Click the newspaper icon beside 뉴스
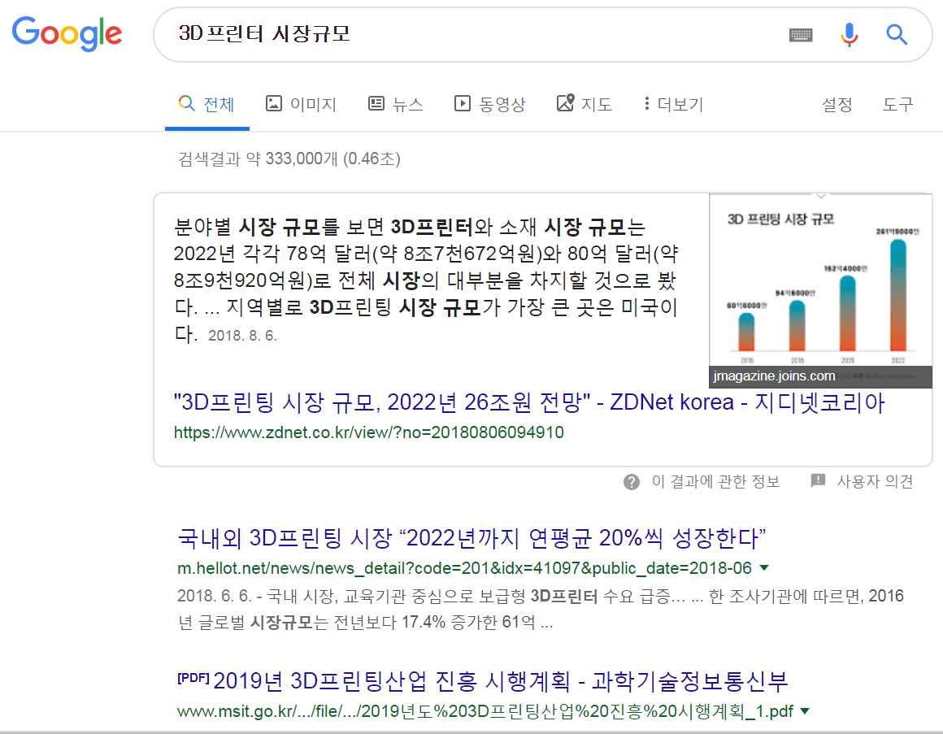The height and width of the screenshot is (734, 943). click(376, 103)
